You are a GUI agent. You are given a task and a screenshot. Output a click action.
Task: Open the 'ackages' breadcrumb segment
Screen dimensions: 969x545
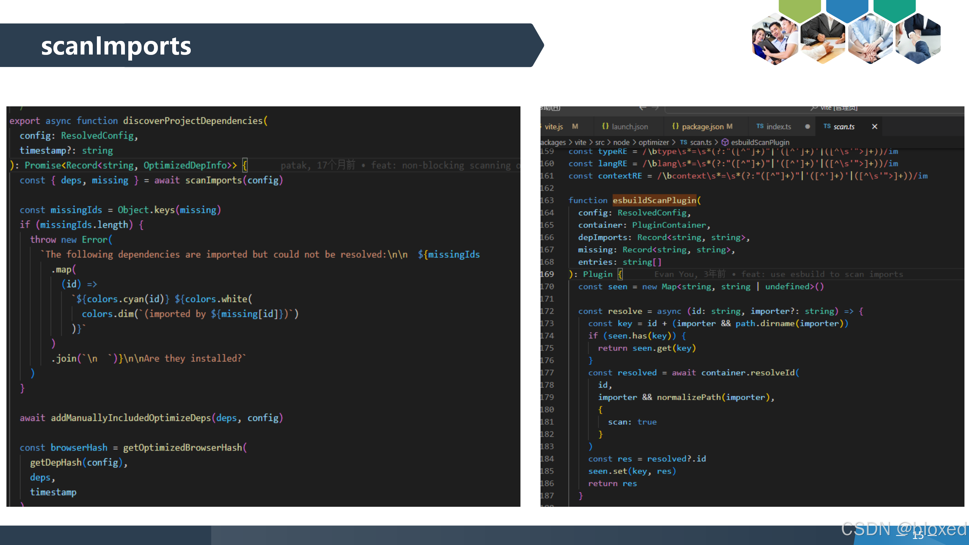click(x=553, y=142)
